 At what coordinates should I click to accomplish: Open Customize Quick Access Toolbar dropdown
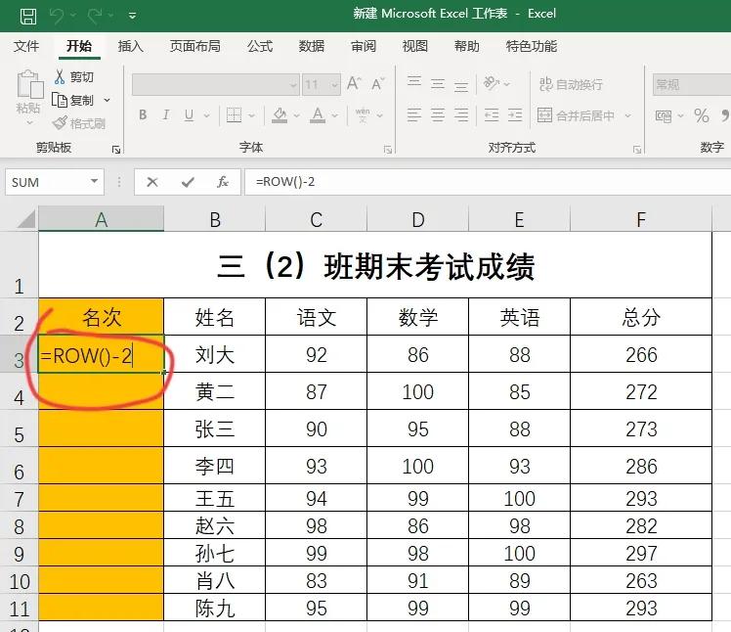132,17
